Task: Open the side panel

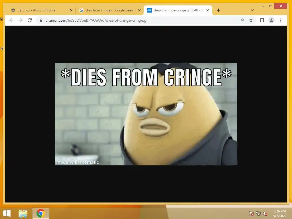Action: coord(262,20)
